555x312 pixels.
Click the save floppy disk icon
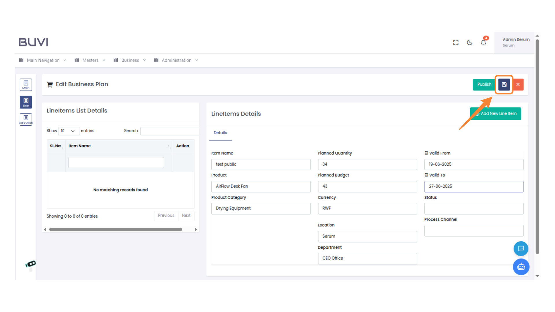tap(504, 85)
